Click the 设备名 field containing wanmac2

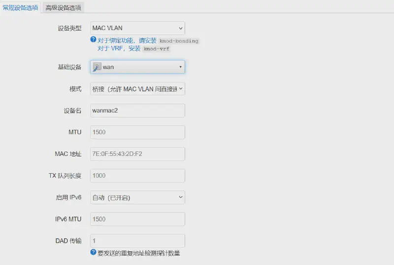click(x=137, y=111)
